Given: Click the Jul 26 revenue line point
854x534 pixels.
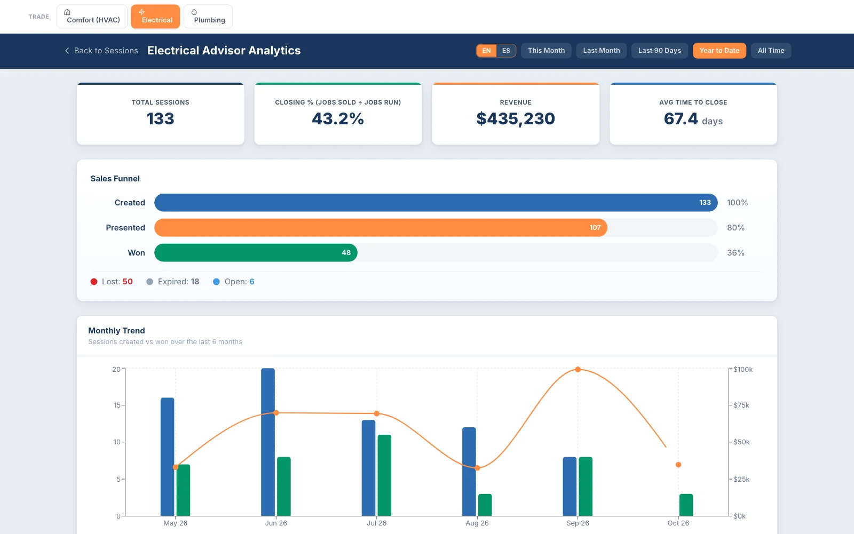Looking at the screenshot, I should point(377,413).
